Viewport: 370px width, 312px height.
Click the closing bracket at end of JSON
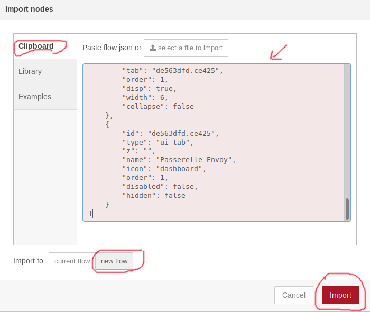point(90,213)
